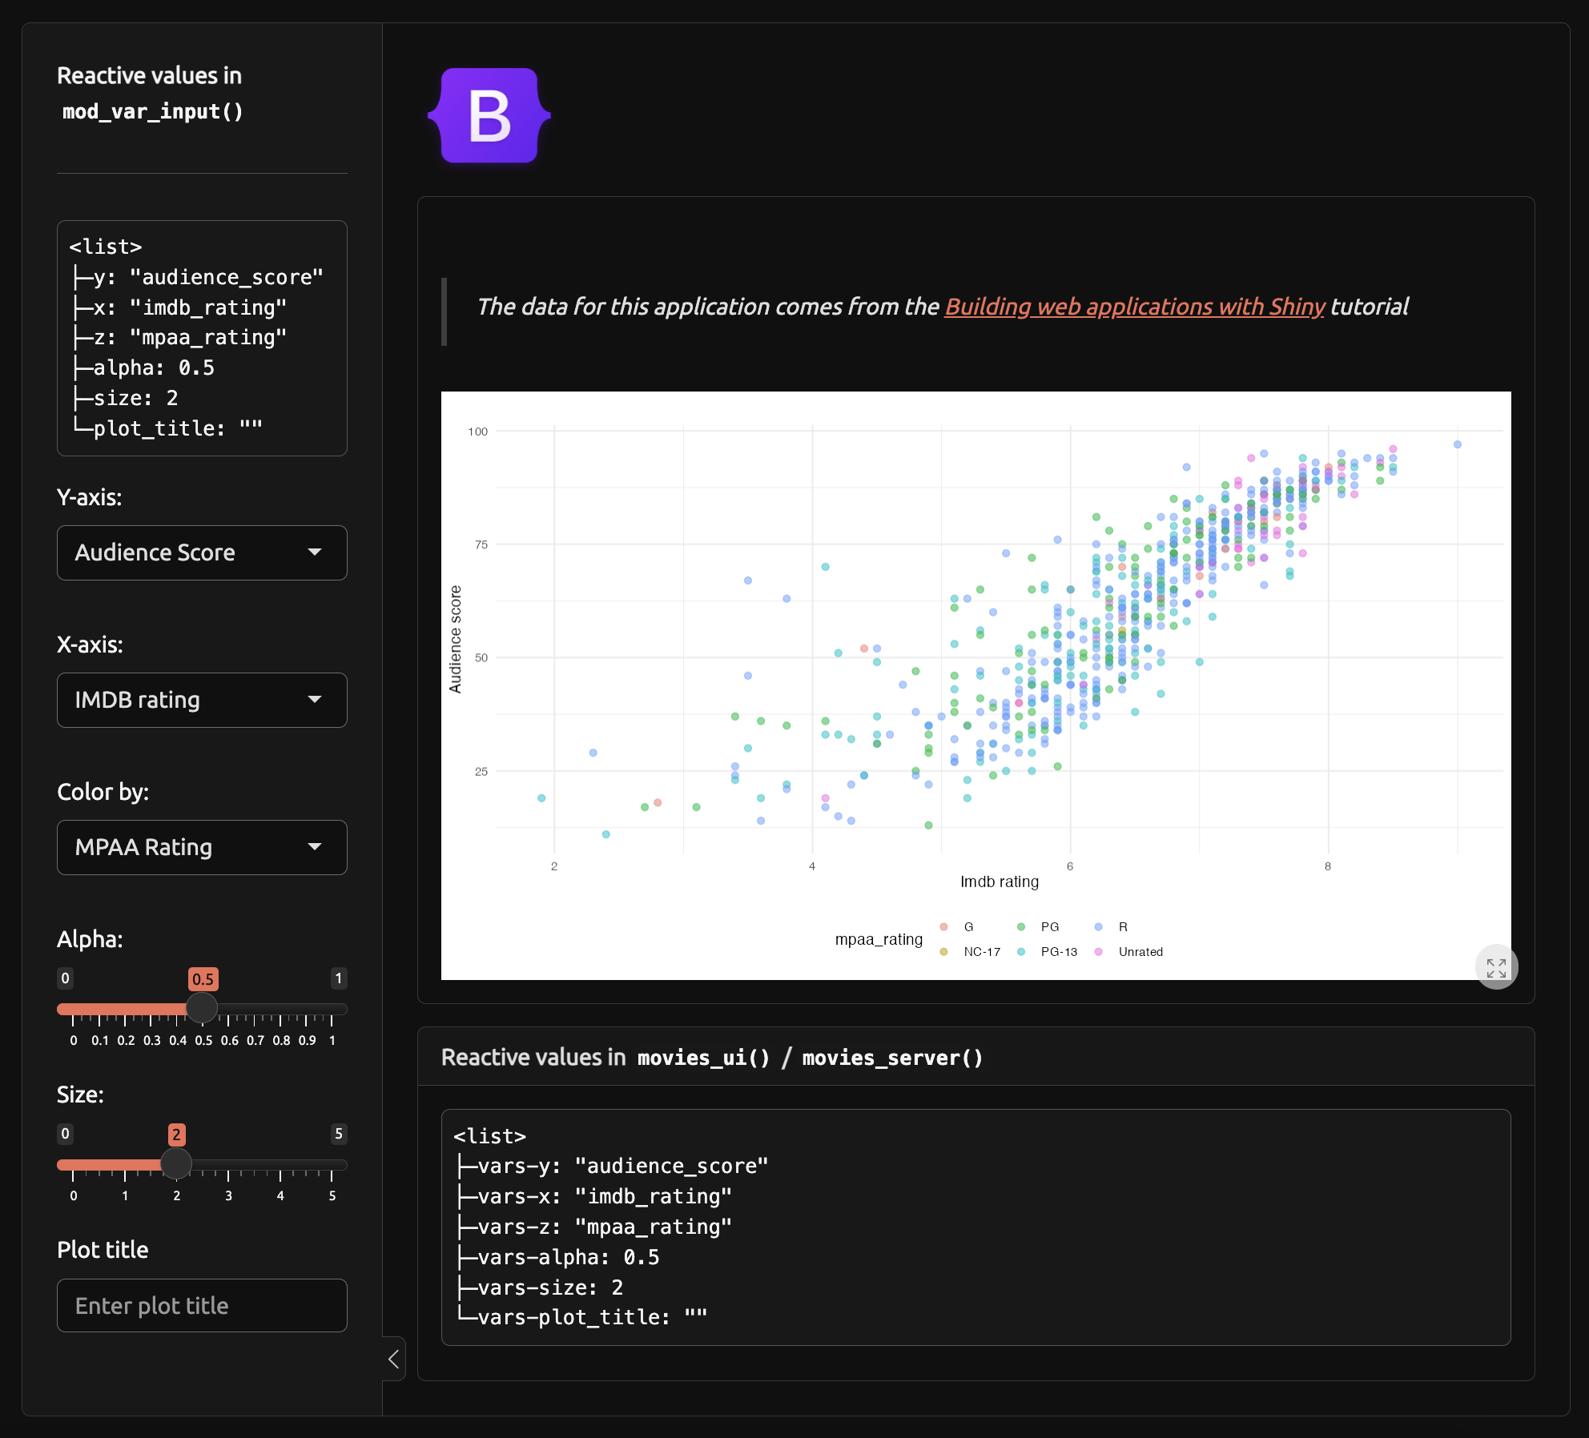Viewport: 1589px width, 1438px height.
Task: Open the Building web applications with Shiny link
Action: (x=1134, y=307)
